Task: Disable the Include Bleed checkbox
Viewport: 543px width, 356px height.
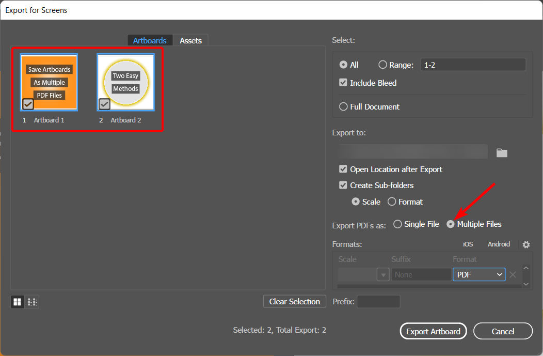Action: pos(343,83)
